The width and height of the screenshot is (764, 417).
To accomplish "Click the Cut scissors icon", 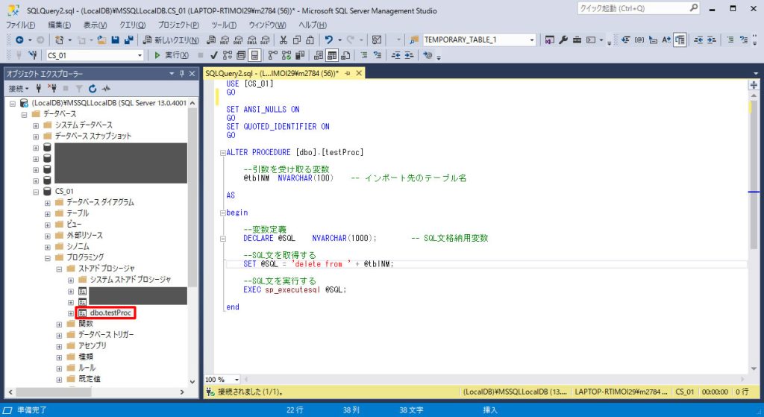I will click(x=283, y=40).
